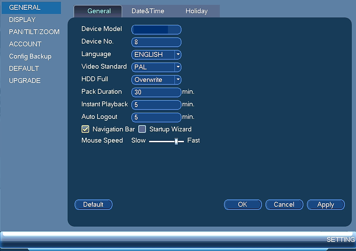The height and width of the screenshot is (251, 356).
Task: Click the Apply button
Action: tap(326, 205)
